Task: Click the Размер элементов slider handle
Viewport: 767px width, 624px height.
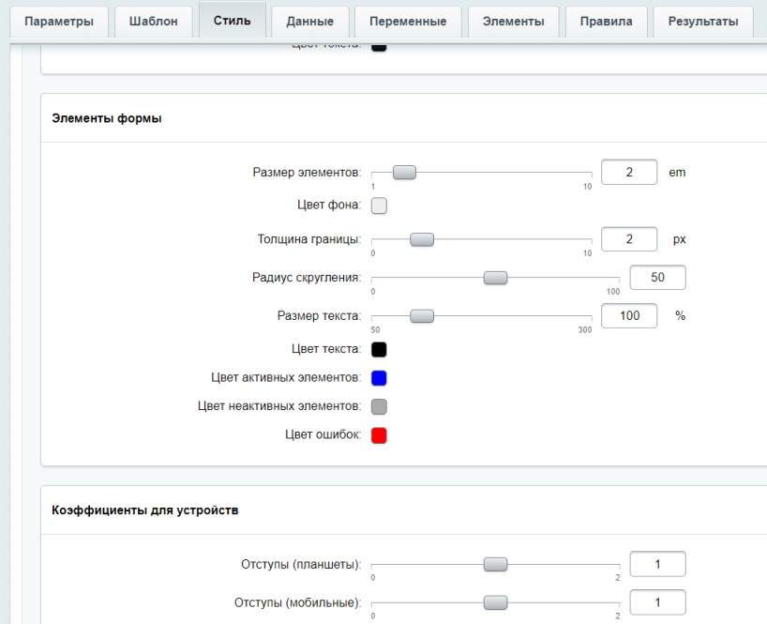Action: pyautogui.click(x=404, y=173)
